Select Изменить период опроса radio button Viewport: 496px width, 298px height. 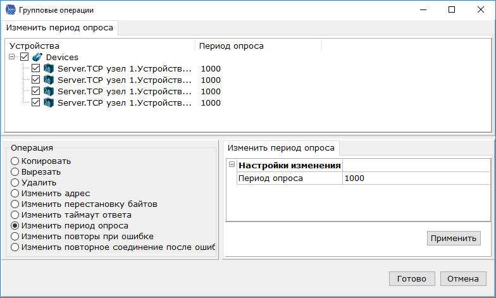(x=15, y=225)
